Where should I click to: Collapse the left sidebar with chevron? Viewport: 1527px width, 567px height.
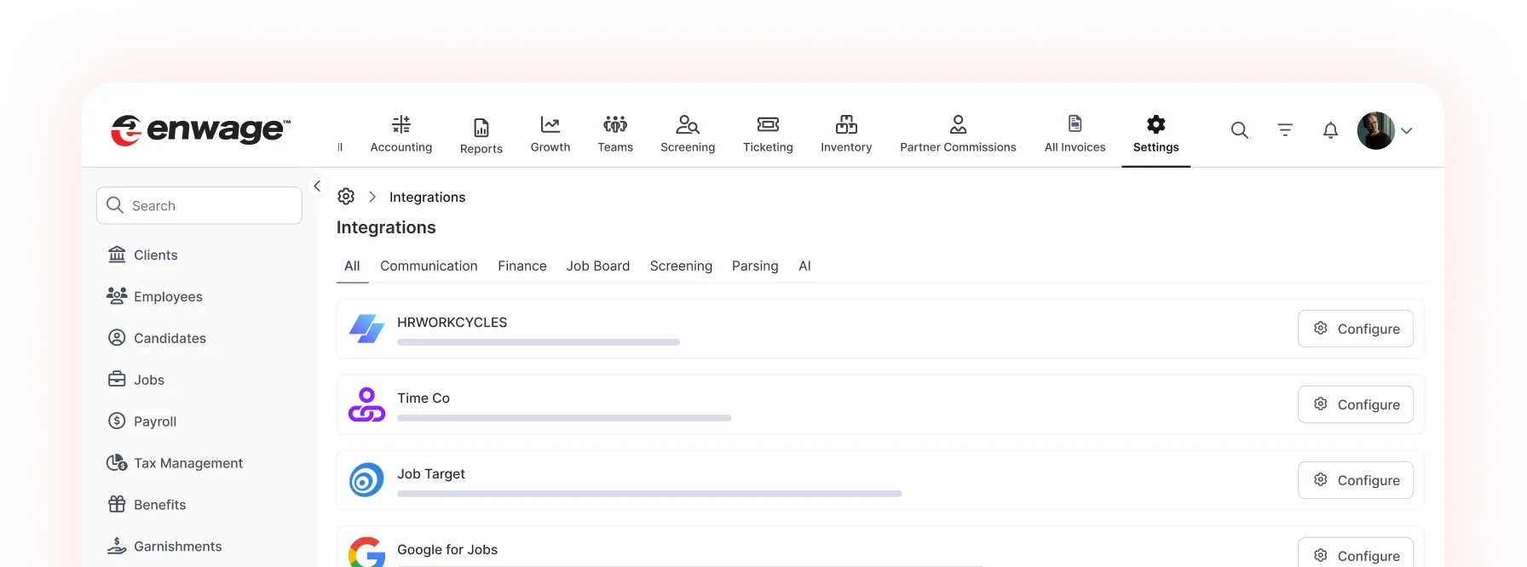click(x=317, y=186)
